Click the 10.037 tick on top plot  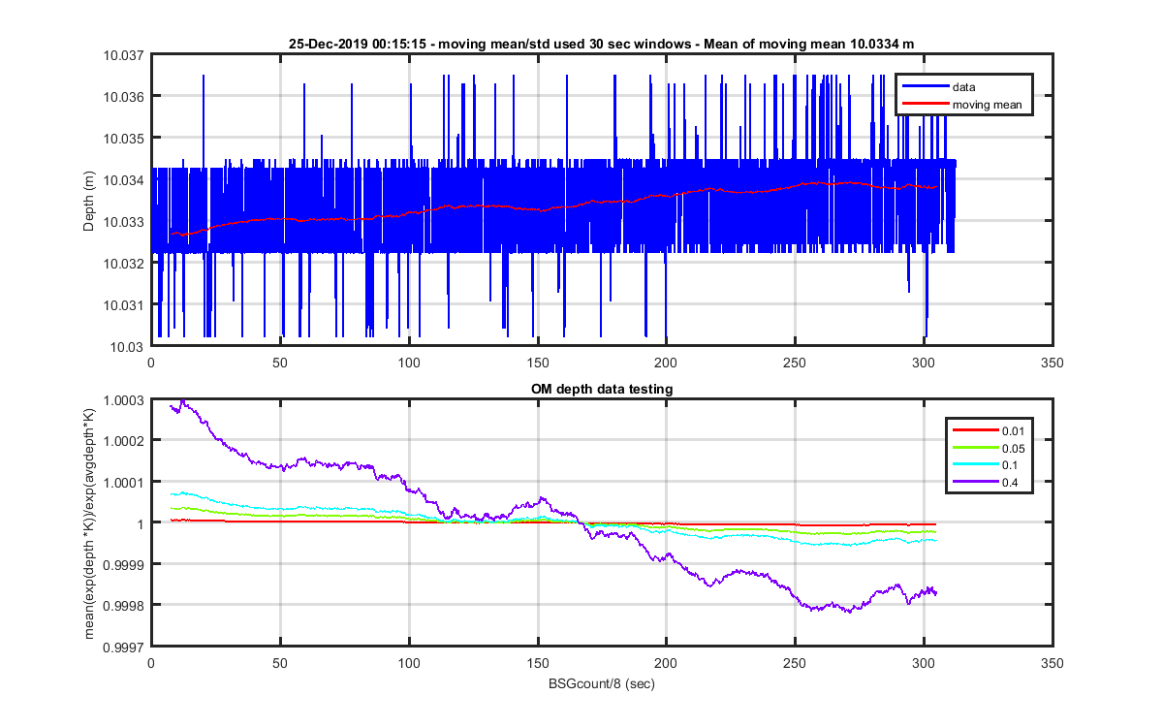point(123,55)
